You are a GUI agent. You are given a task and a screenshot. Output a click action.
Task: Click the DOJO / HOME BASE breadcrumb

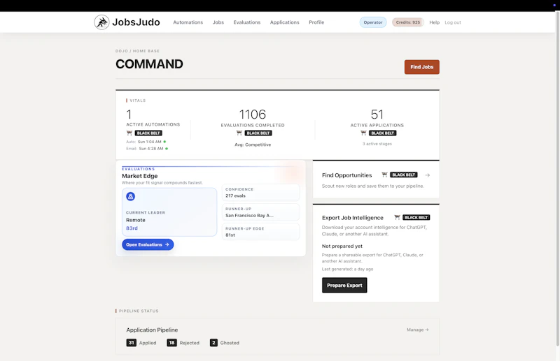click(x=137, y=51)
